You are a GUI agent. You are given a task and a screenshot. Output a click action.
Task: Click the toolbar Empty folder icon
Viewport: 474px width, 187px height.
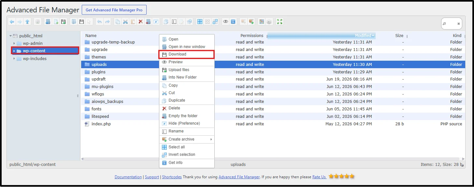click(x=148, y=22)
